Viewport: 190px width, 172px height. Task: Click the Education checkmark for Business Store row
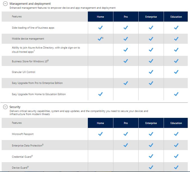click(176, 61)
